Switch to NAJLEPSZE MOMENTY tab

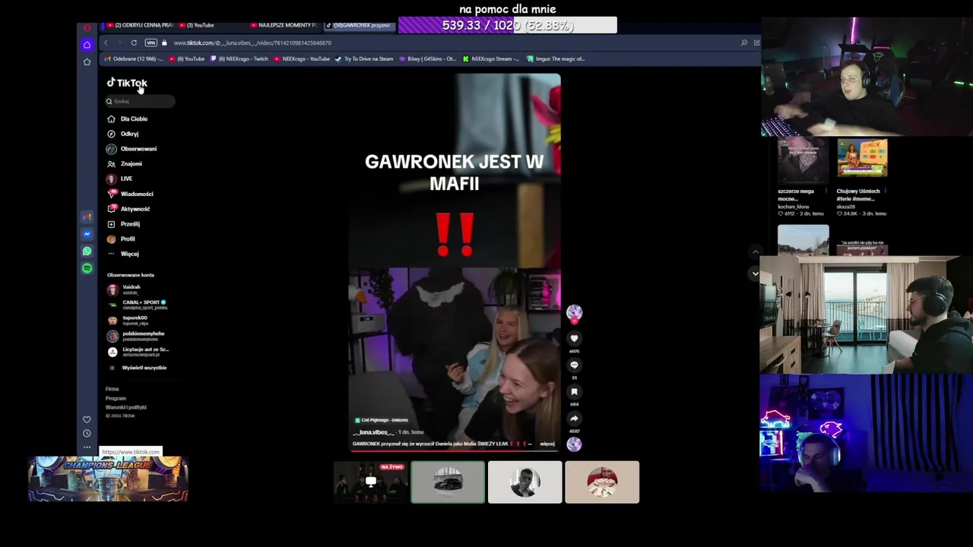[x=286, y=25]
